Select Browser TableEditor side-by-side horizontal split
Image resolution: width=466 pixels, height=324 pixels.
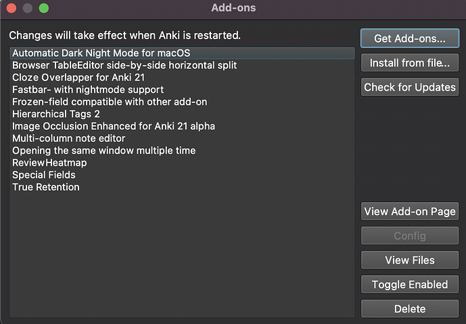182,65
